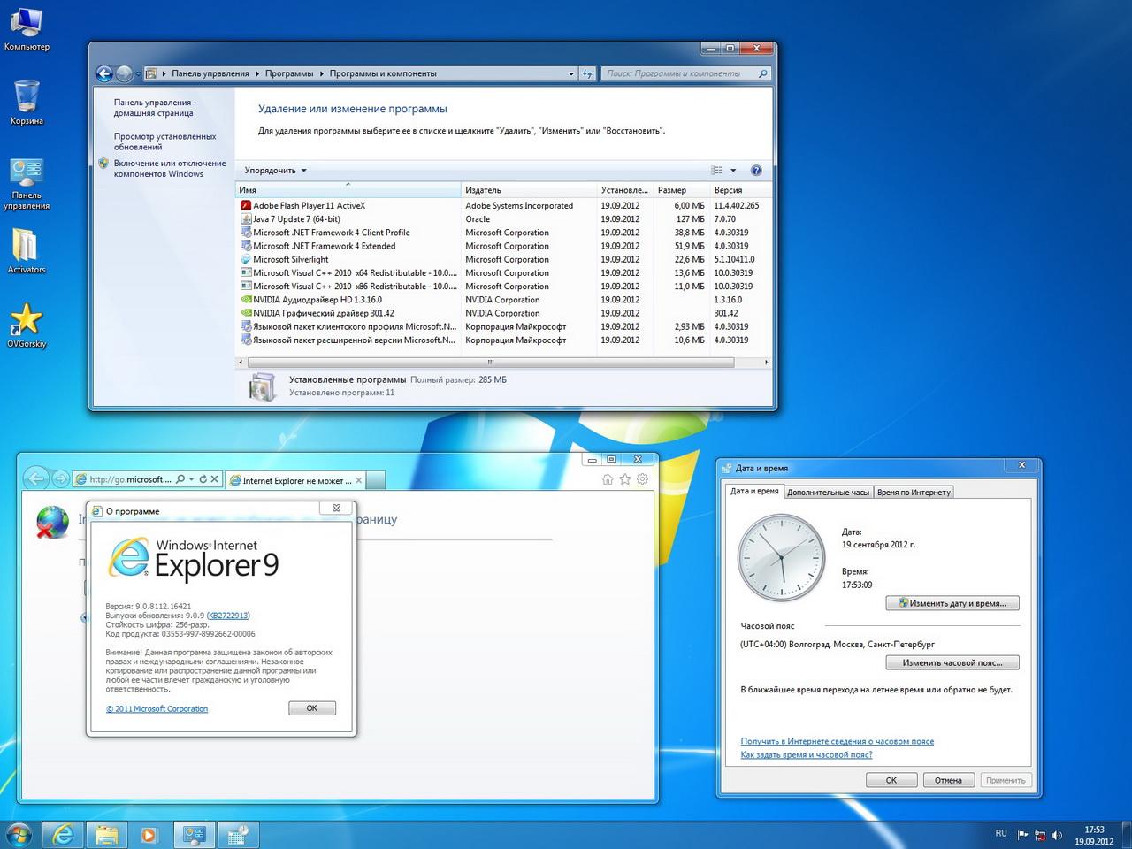Click OK in the Date and Time dialog

[x=891, y=780]
